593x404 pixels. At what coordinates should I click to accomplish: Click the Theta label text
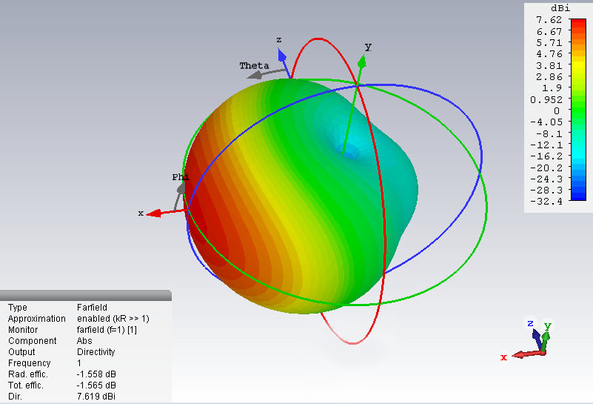254,66
